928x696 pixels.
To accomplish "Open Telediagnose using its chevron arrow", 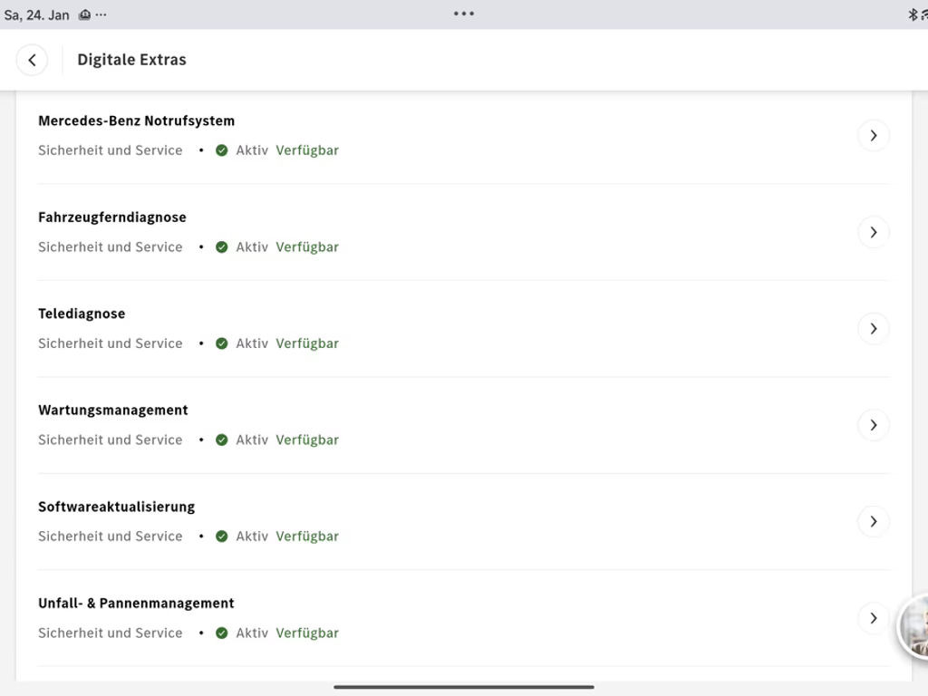I will coord(873,329).
